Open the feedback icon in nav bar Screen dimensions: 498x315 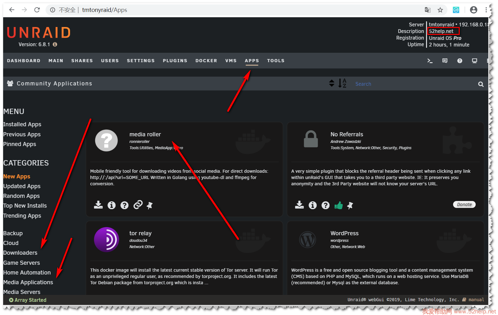pos(445,61)
